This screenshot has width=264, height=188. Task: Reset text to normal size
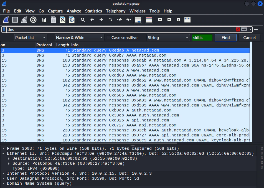(x=178, y=20)
